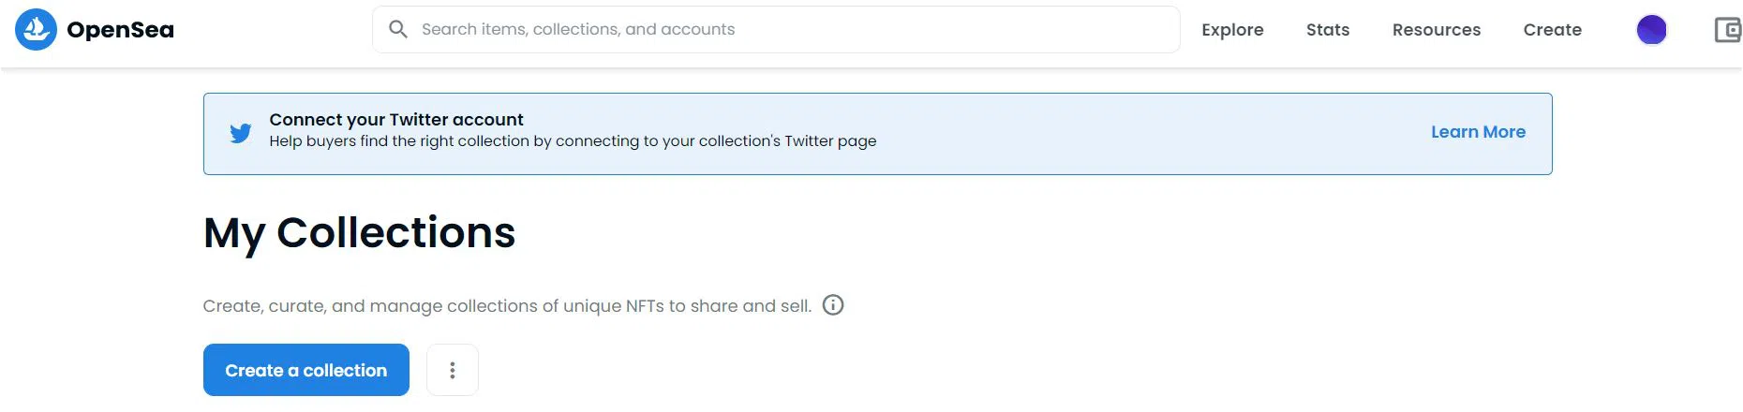Click the OpenSea wordmark text
Viewport: 1743px width, 412px height.
click(x=120, y=30)
